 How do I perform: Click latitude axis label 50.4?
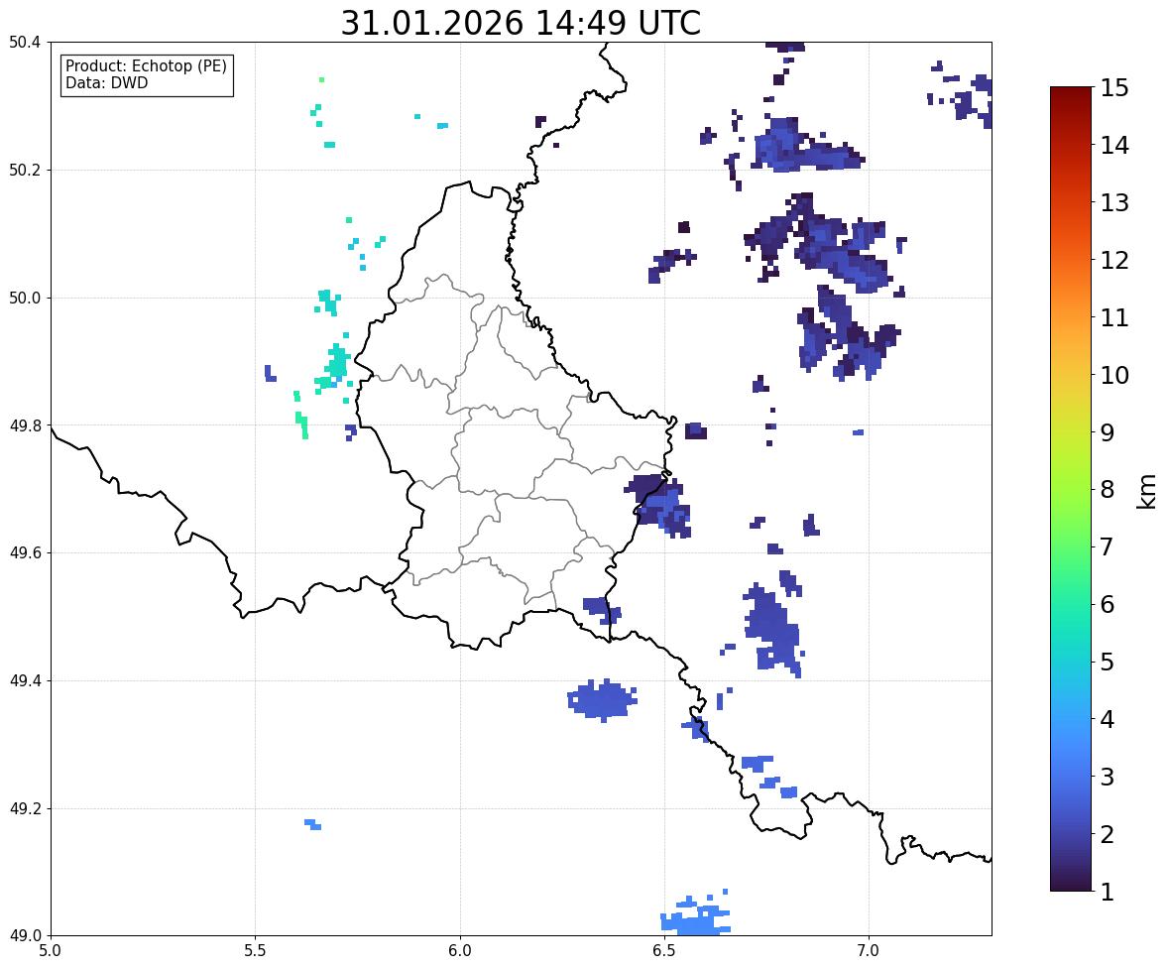click(25, 43)
